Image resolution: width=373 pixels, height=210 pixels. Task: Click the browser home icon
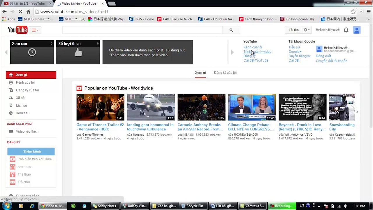(x=28, y=12)
